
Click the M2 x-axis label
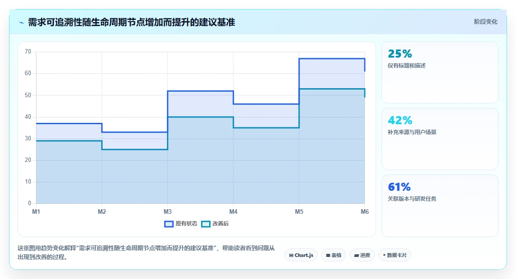102,211
